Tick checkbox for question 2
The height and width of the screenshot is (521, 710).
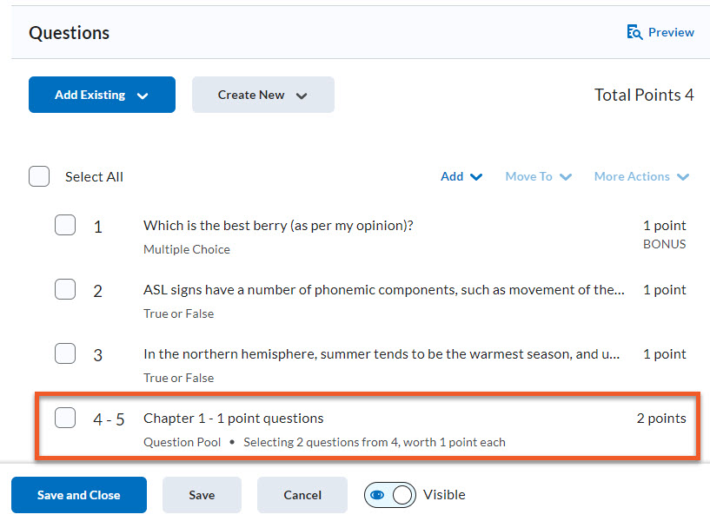tap(65, 290)
